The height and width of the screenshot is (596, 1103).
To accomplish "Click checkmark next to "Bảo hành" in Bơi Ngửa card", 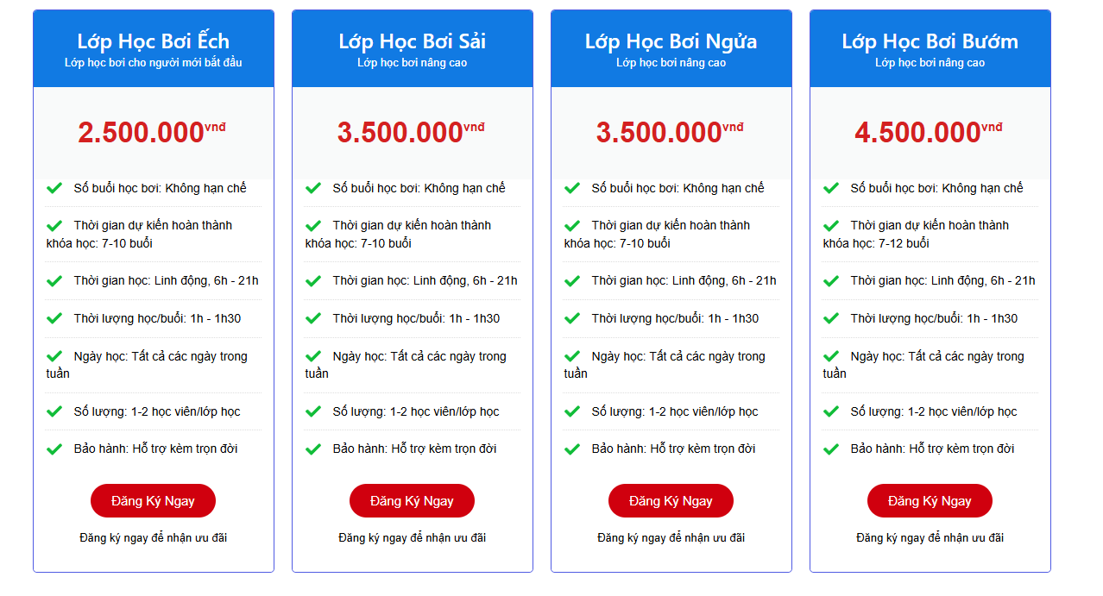I will tap(572, 449).
